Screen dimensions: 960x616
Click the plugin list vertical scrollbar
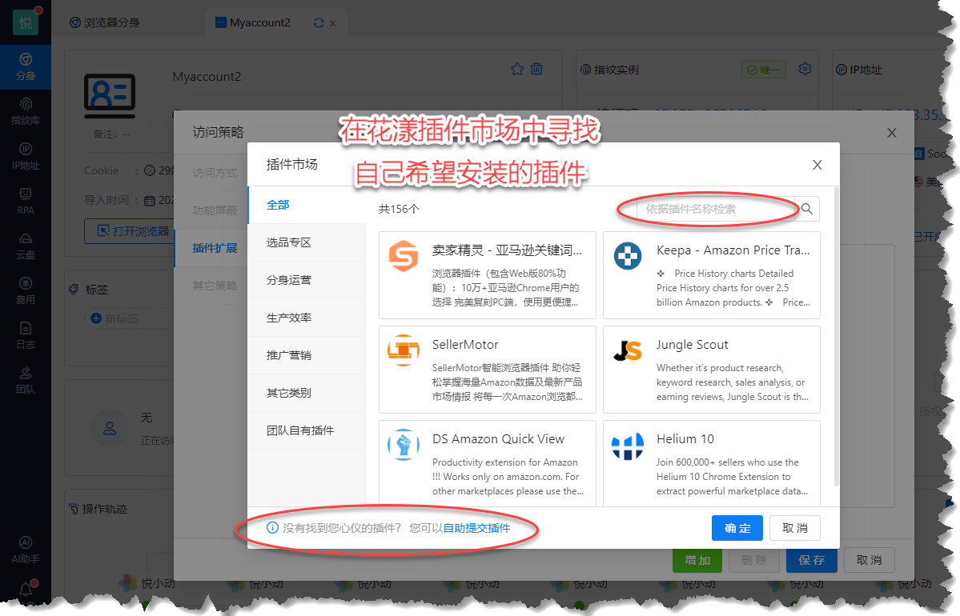836,337
